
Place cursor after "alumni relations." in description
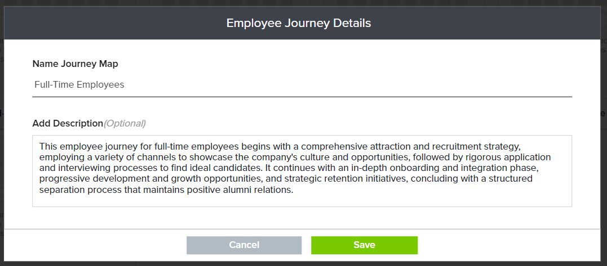tap(295, 190)
